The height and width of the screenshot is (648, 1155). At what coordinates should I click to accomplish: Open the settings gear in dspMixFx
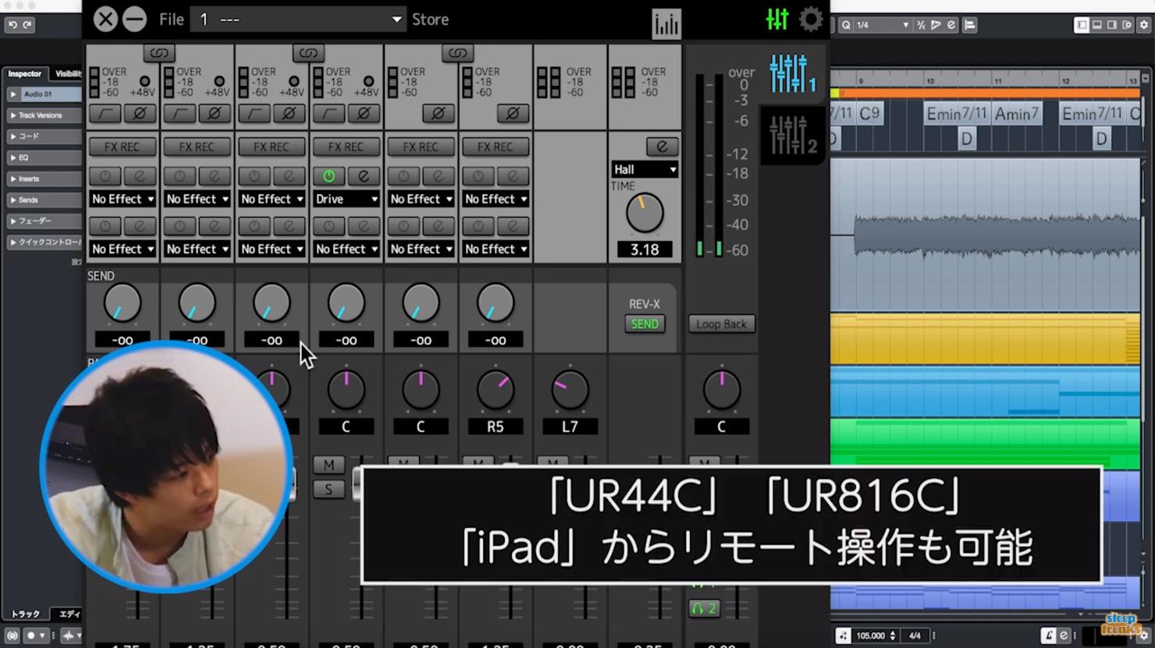[811, 19]
